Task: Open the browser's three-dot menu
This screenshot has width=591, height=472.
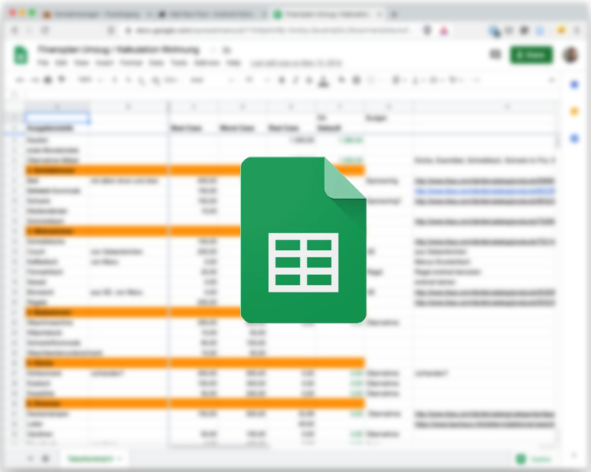Action: 577,30
